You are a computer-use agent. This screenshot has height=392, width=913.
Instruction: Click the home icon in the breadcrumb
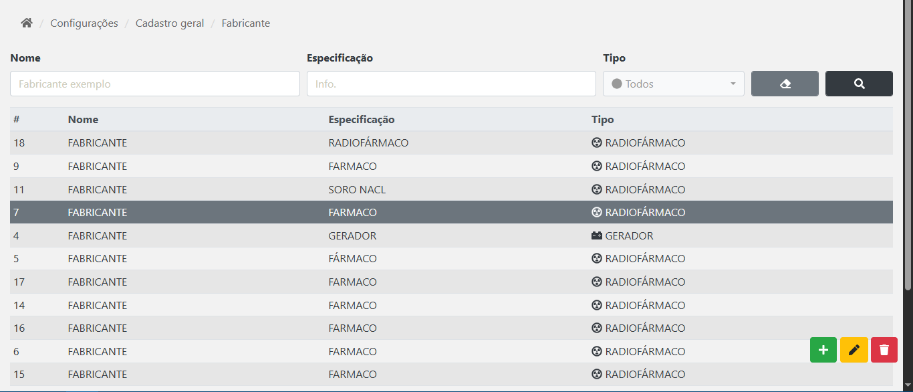coord(27,23)
